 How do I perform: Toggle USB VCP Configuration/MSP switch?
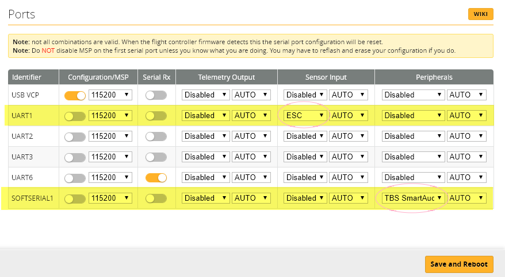pos(75,95)
